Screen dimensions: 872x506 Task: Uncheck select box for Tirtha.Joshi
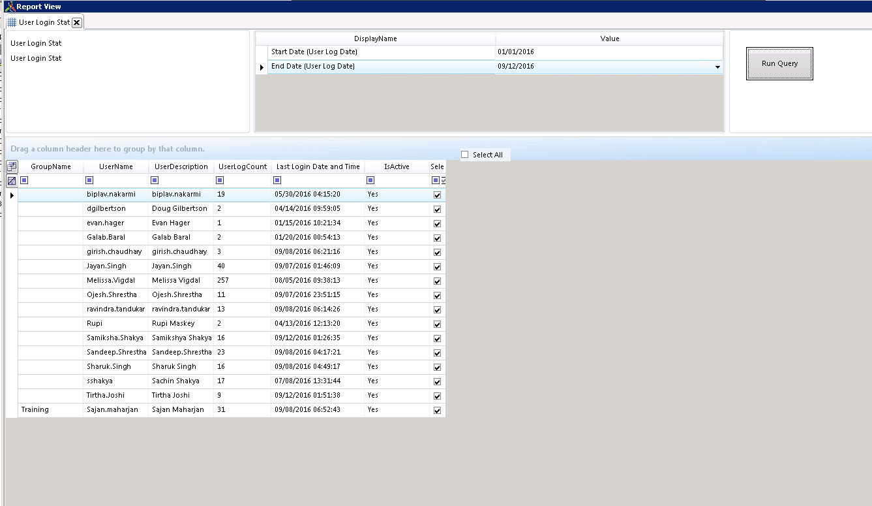tap(437, 396)
